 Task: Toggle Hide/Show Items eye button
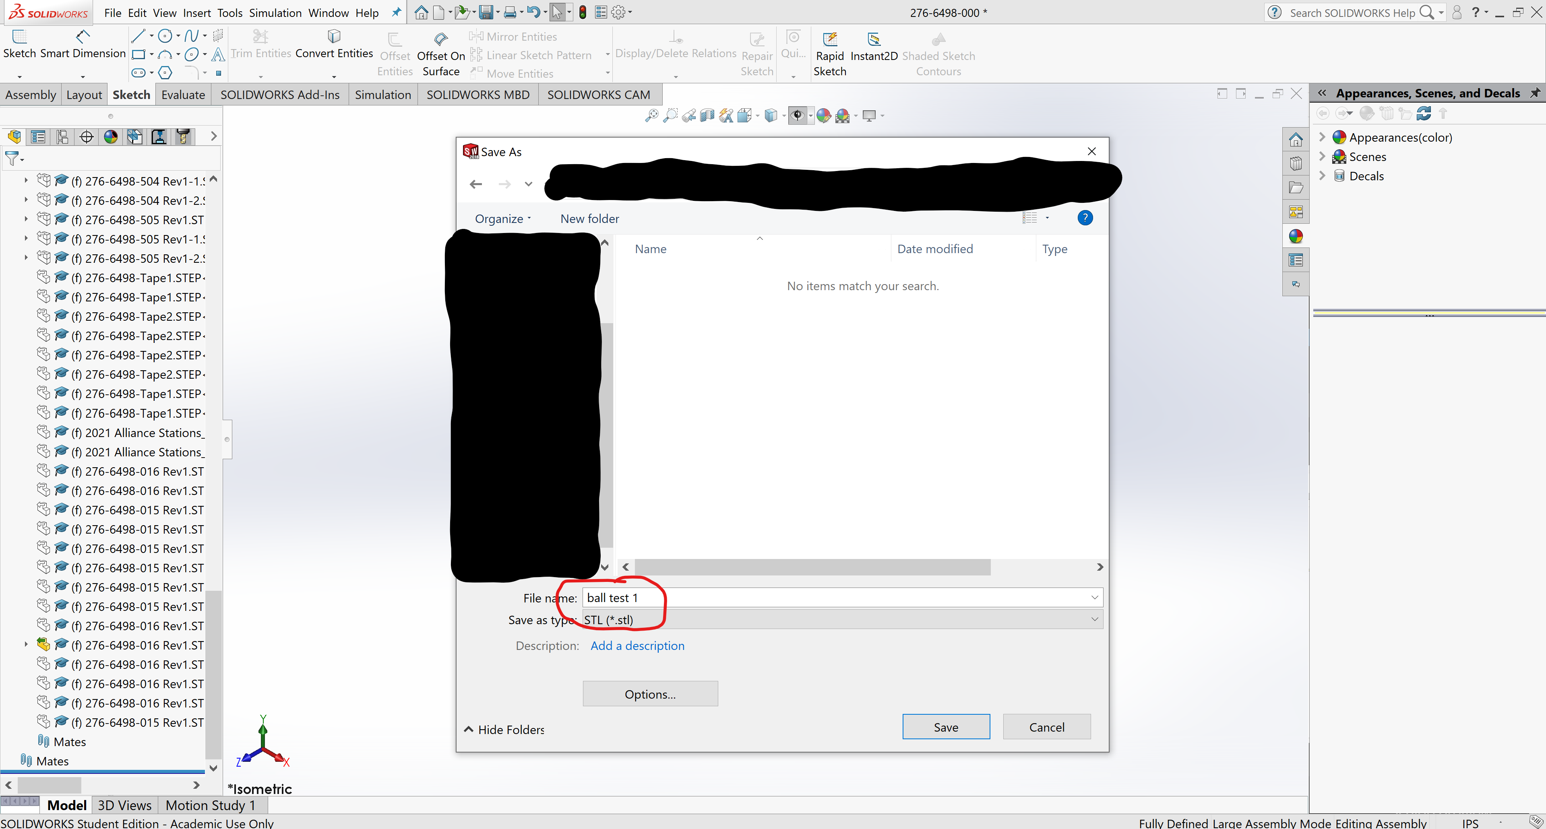tap(797, 115)
